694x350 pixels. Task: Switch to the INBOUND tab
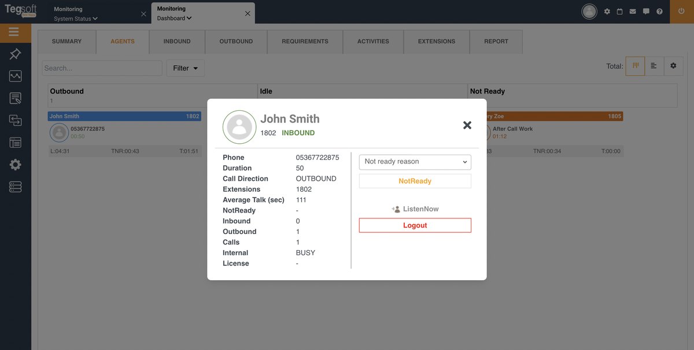177,42
